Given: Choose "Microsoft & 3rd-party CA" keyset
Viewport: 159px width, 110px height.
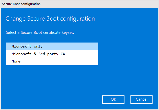Looking at the screenshot, I should tap(38, 54).
